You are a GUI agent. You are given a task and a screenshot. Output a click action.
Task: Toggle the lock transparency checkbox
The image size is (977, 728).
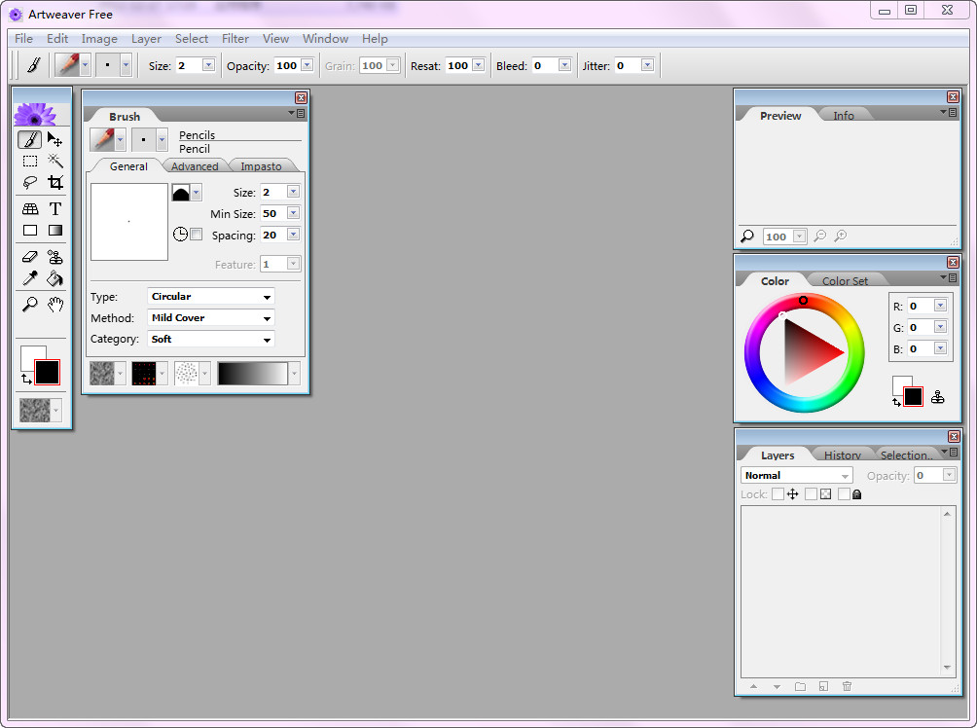[x=811, y=494]
